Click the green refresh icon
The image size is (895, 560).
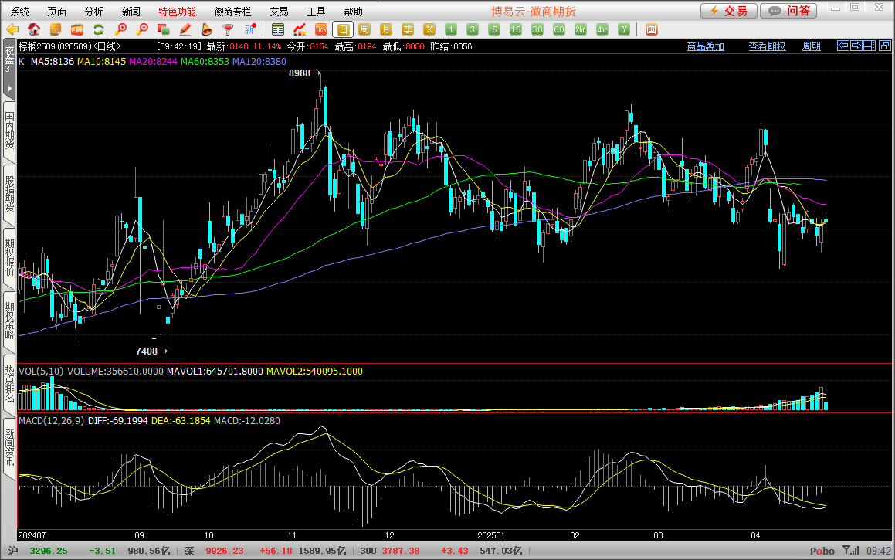tap(98, 29)
